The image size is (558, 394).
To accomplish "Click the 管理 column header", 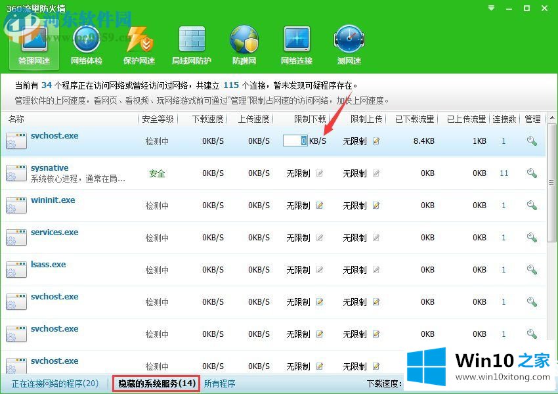I will pyautogui.click(x=532, y=119).
